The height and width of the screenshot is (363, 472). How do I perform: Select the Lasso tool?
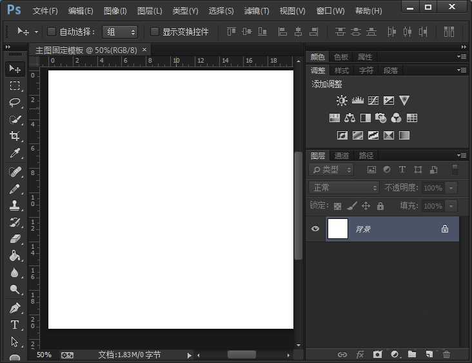[x=15, y=102]
